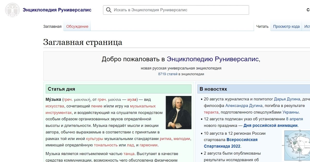This screenshot has height=162, width=310.
Task: Click the Украины link in news
Action: click(x=290, y=112)
